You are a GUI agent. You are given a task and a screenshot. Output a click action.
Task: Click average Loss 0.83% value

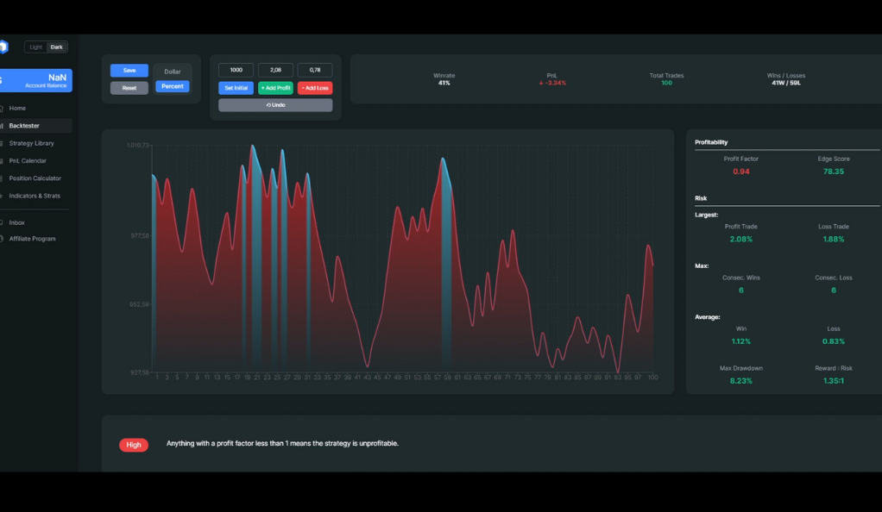834,341
